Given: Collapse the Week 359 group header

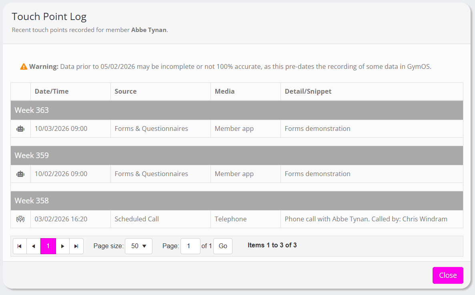Looking at the screenshot, I should (x=32, y=155).
